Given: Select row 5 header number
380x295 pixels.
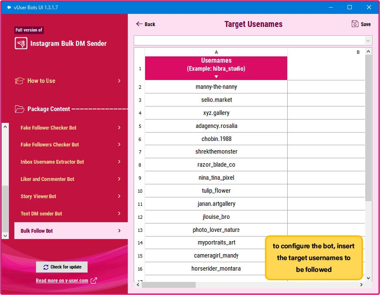Looking at the screenshot, I should pyautogui.click(x=140, y=126).
